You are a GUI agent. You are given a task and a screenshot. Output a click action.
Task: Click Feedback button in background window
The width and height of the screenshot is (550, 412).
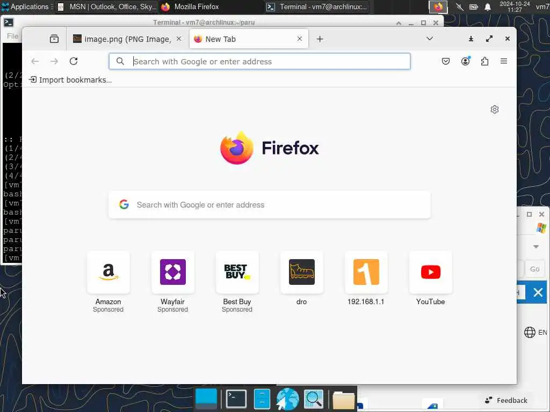point(506,400)
